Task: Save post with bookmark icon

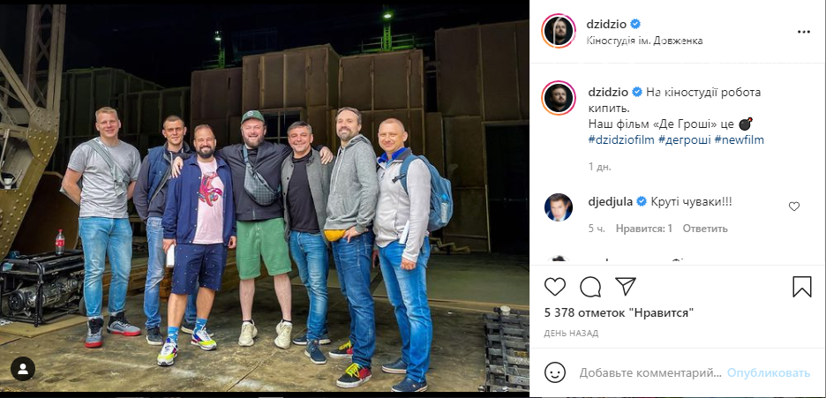Action: coord(802,287)
